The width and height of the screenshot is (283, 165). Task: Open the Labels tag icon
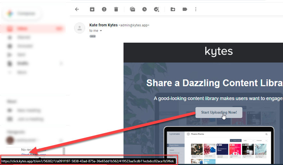click(x=185, y=9)
